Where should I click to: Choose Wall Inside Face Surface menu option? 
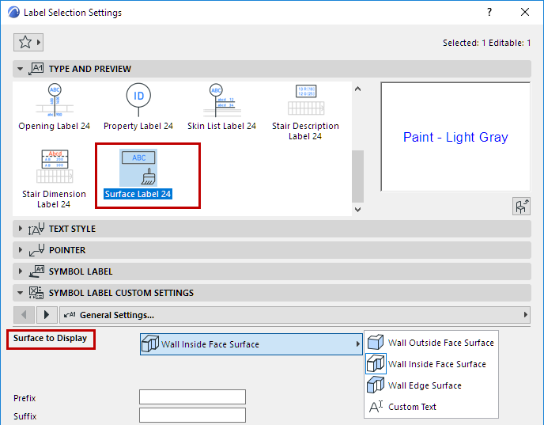tap(431, 364)
